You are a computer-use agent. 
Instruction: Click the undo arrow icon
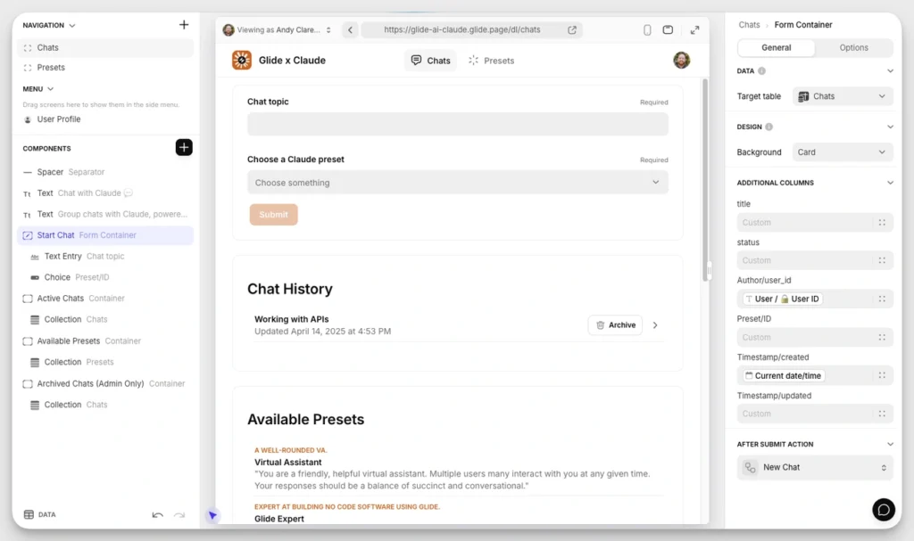(157, 515)
